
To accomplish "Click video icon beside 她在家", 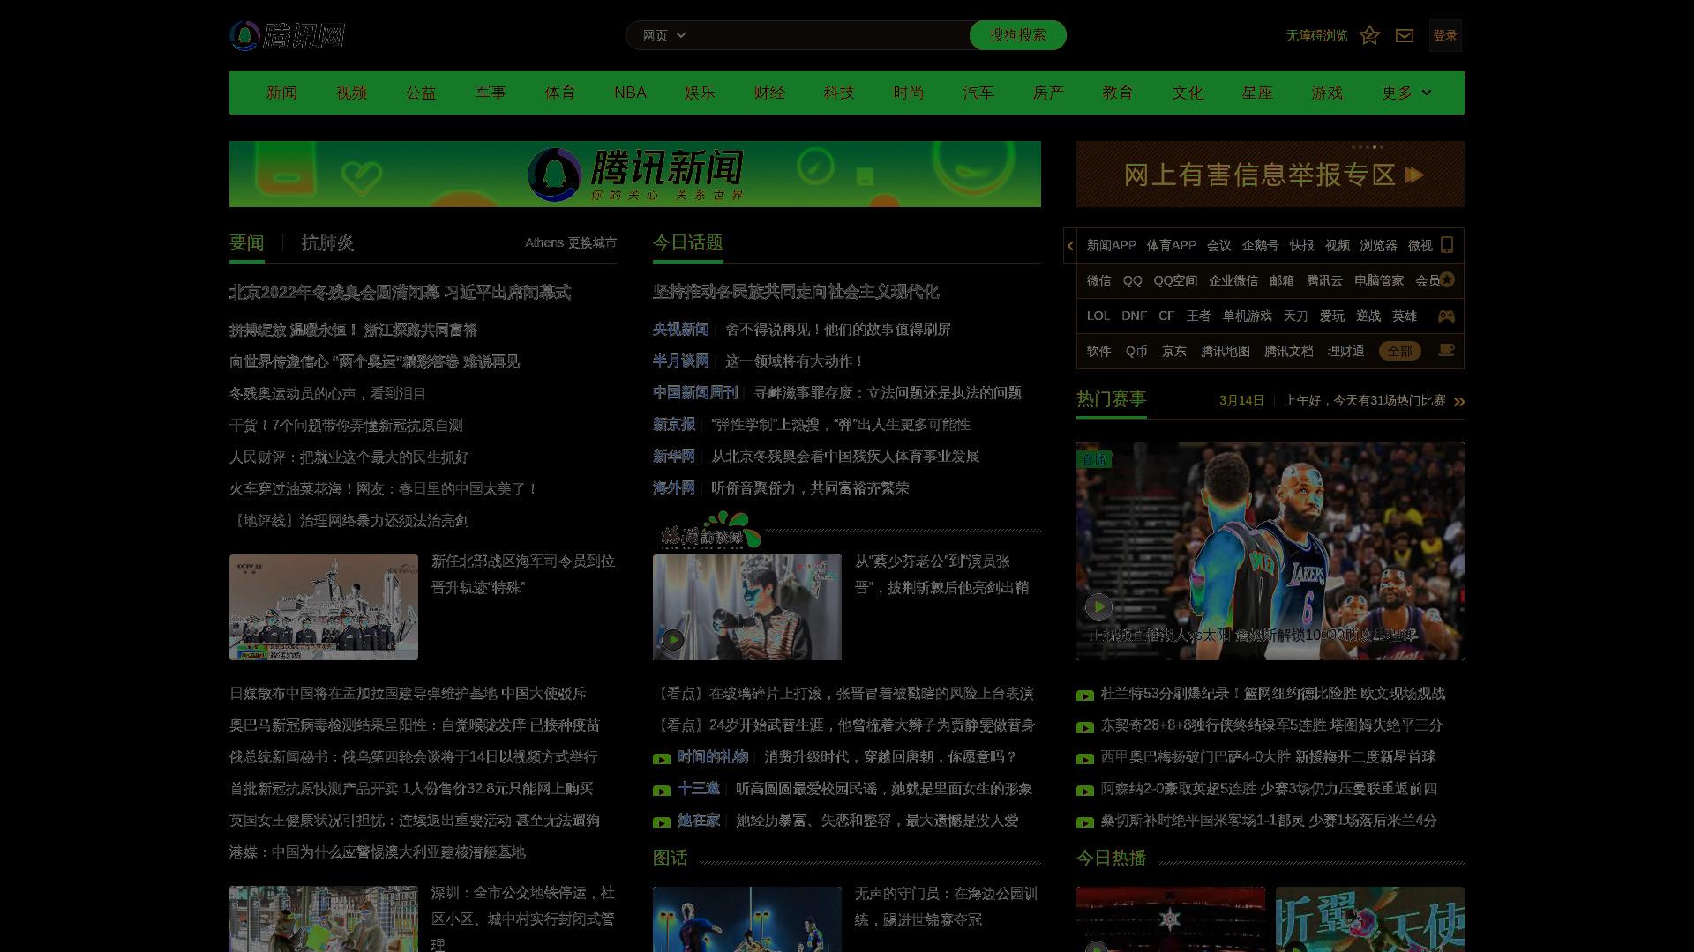I will [x=662, y=822].
